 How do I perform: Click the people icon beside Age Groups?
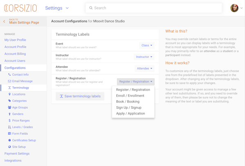coord(10,108)
